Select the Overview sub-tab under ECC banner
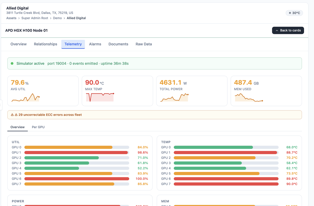314x206 pixels. [x=18, y=127]
